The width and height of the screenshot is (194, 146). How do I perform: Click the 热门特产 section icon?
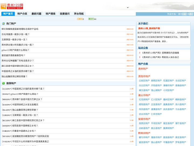click(x=4, y=24)
